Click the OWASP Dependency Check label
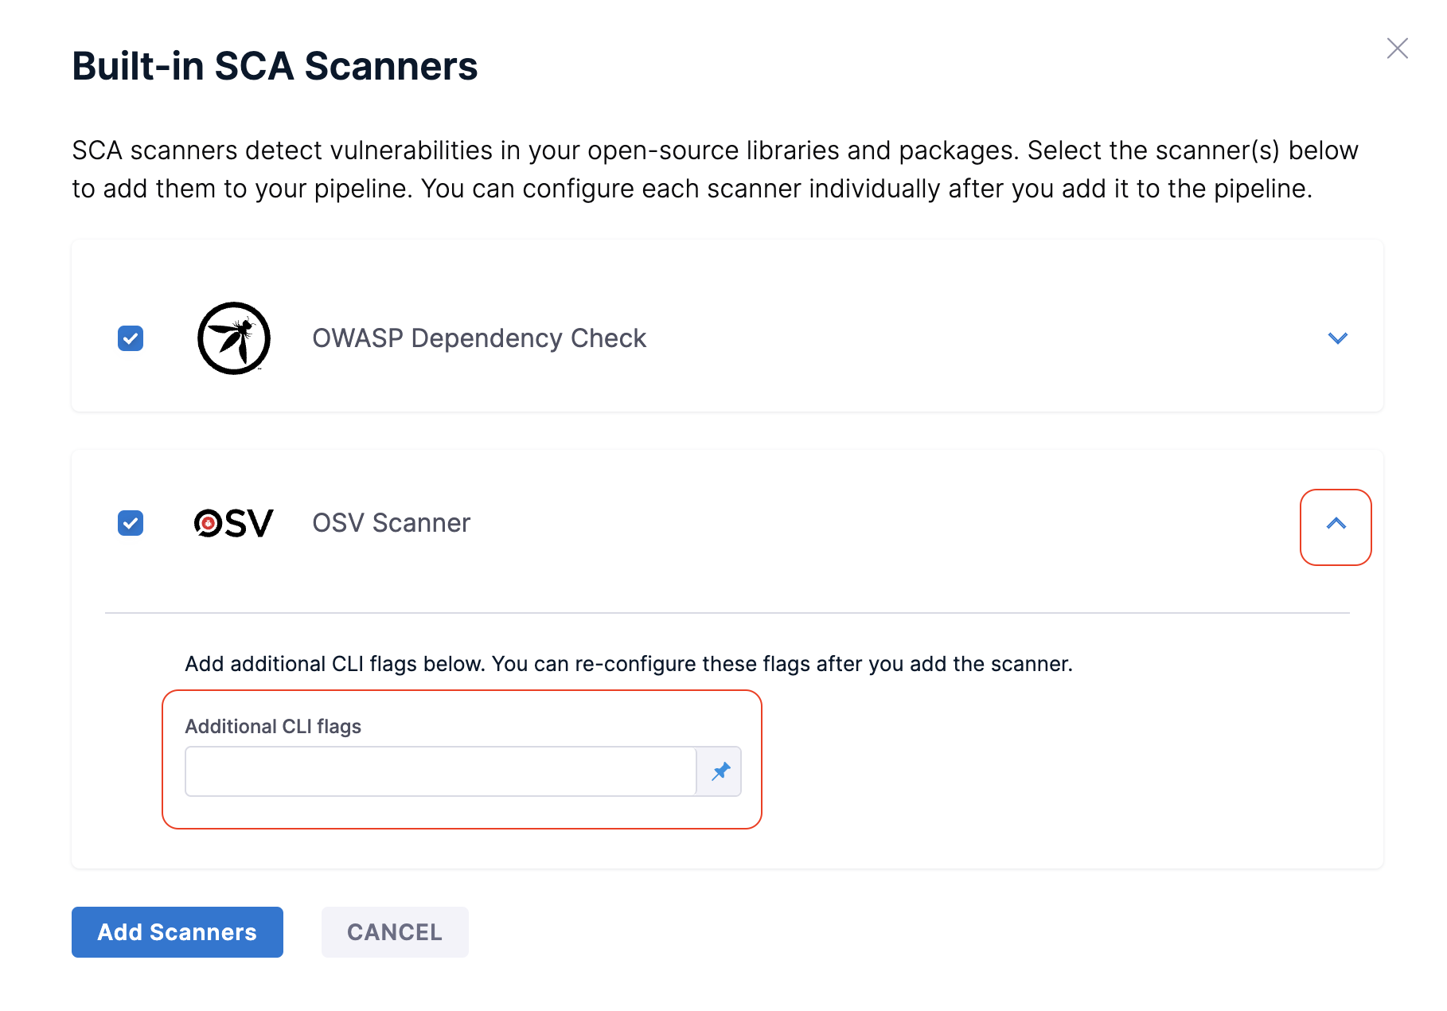Viewport: 1447px width, 1011px height. [x=478, y=338]
